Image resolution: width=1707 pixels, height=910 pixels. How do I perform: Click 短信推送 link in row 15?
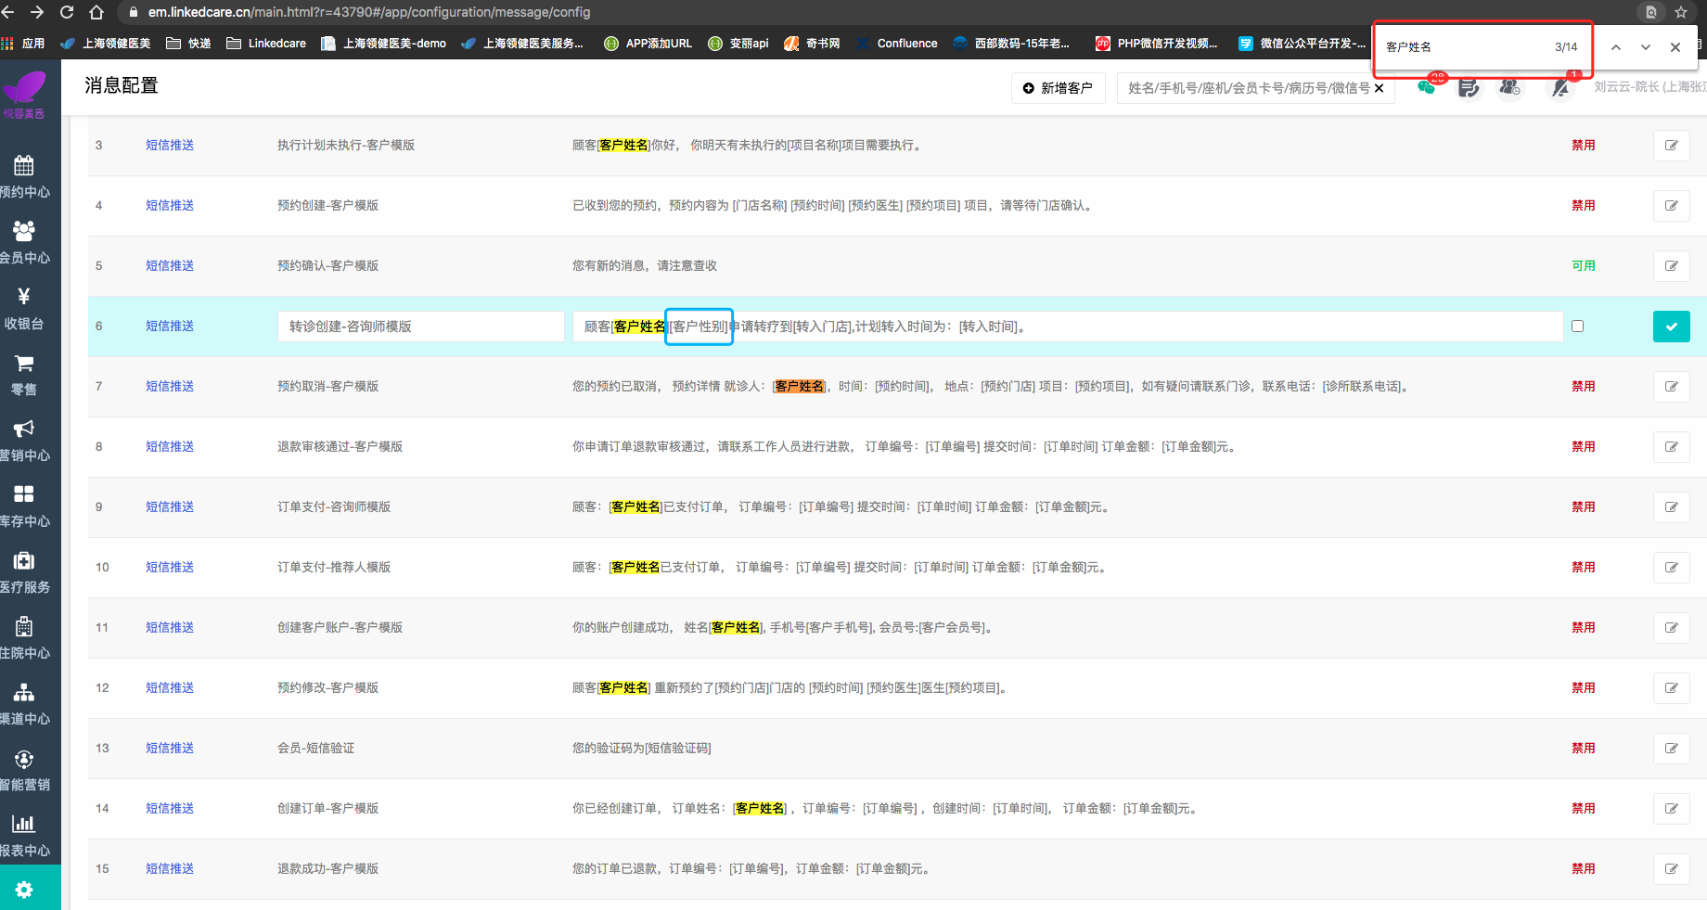(170, 869)
